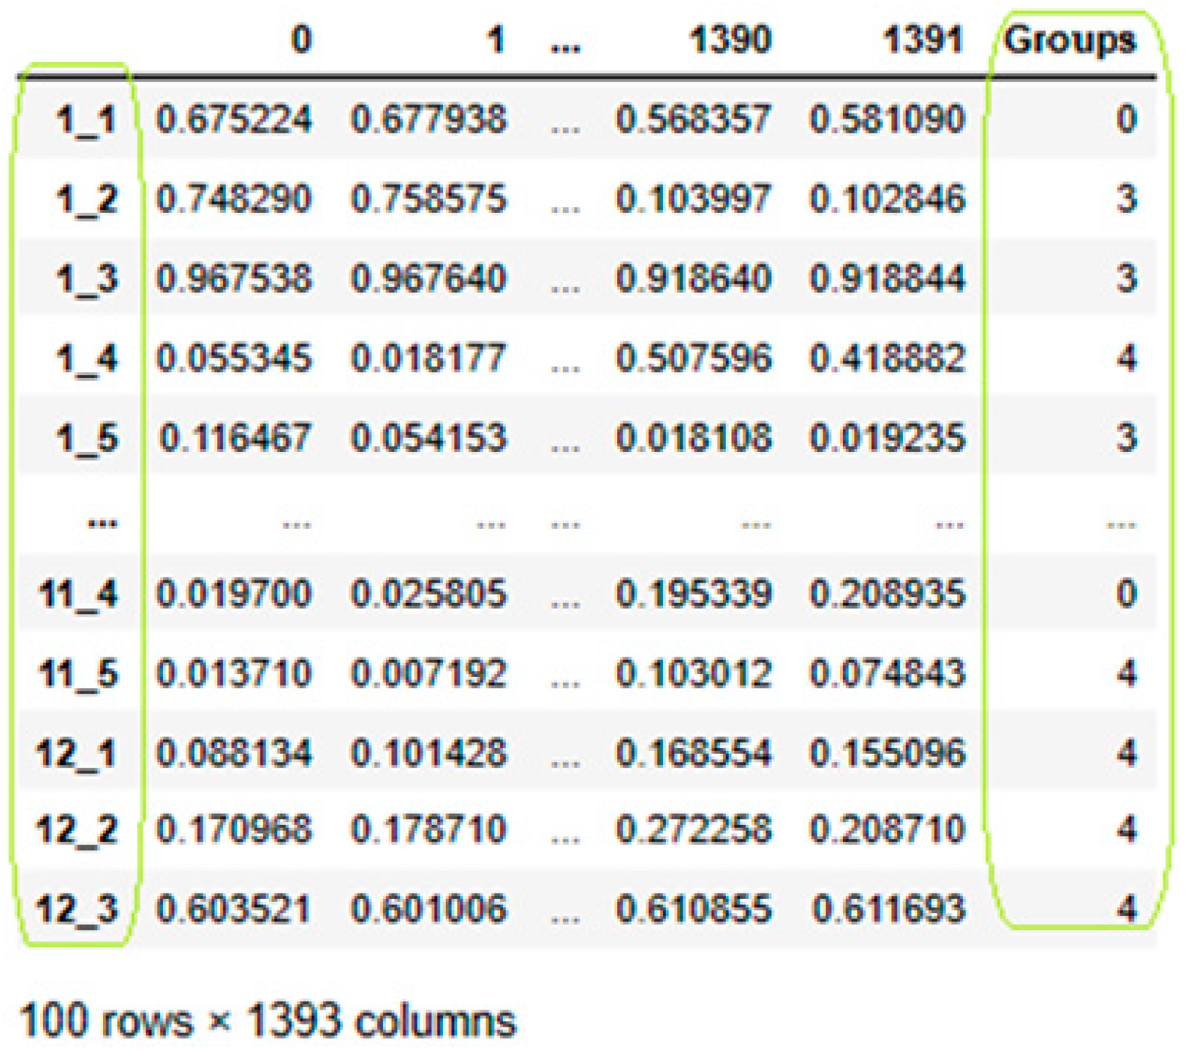Select row index label 1_1
This screenshot has width=1197, height=1052.
pyautogui.click(x=86, y=119)
